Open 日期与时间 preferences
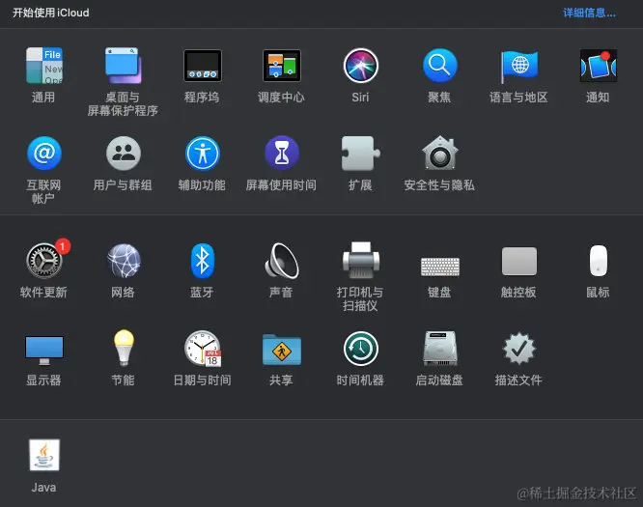Screen dimensions: 643x507 (202, 349)
